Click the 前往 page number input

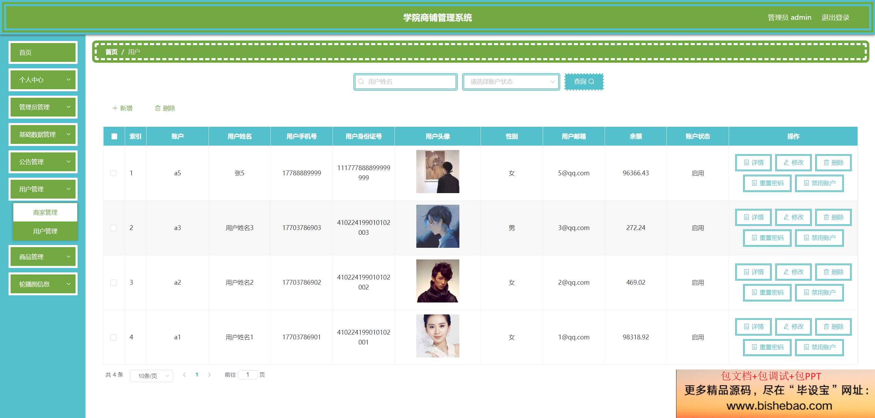click(x=248, y=375)
